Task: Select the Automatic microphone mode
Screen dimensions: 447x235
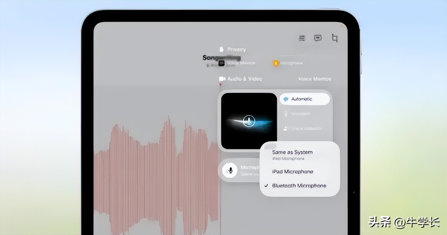Action: coord(305,99)
